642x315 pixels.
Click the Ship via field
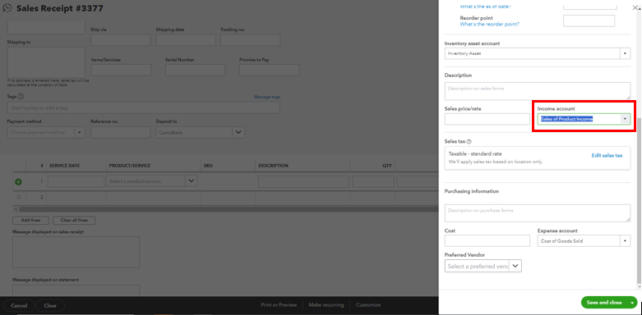tap(120, 40)
